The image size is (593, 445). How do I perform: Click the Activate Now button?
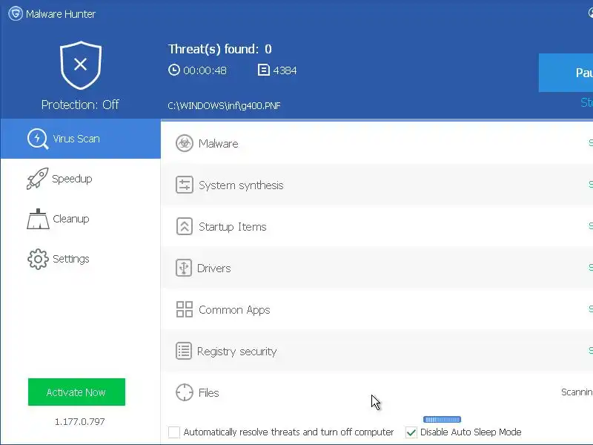(76, 392)
